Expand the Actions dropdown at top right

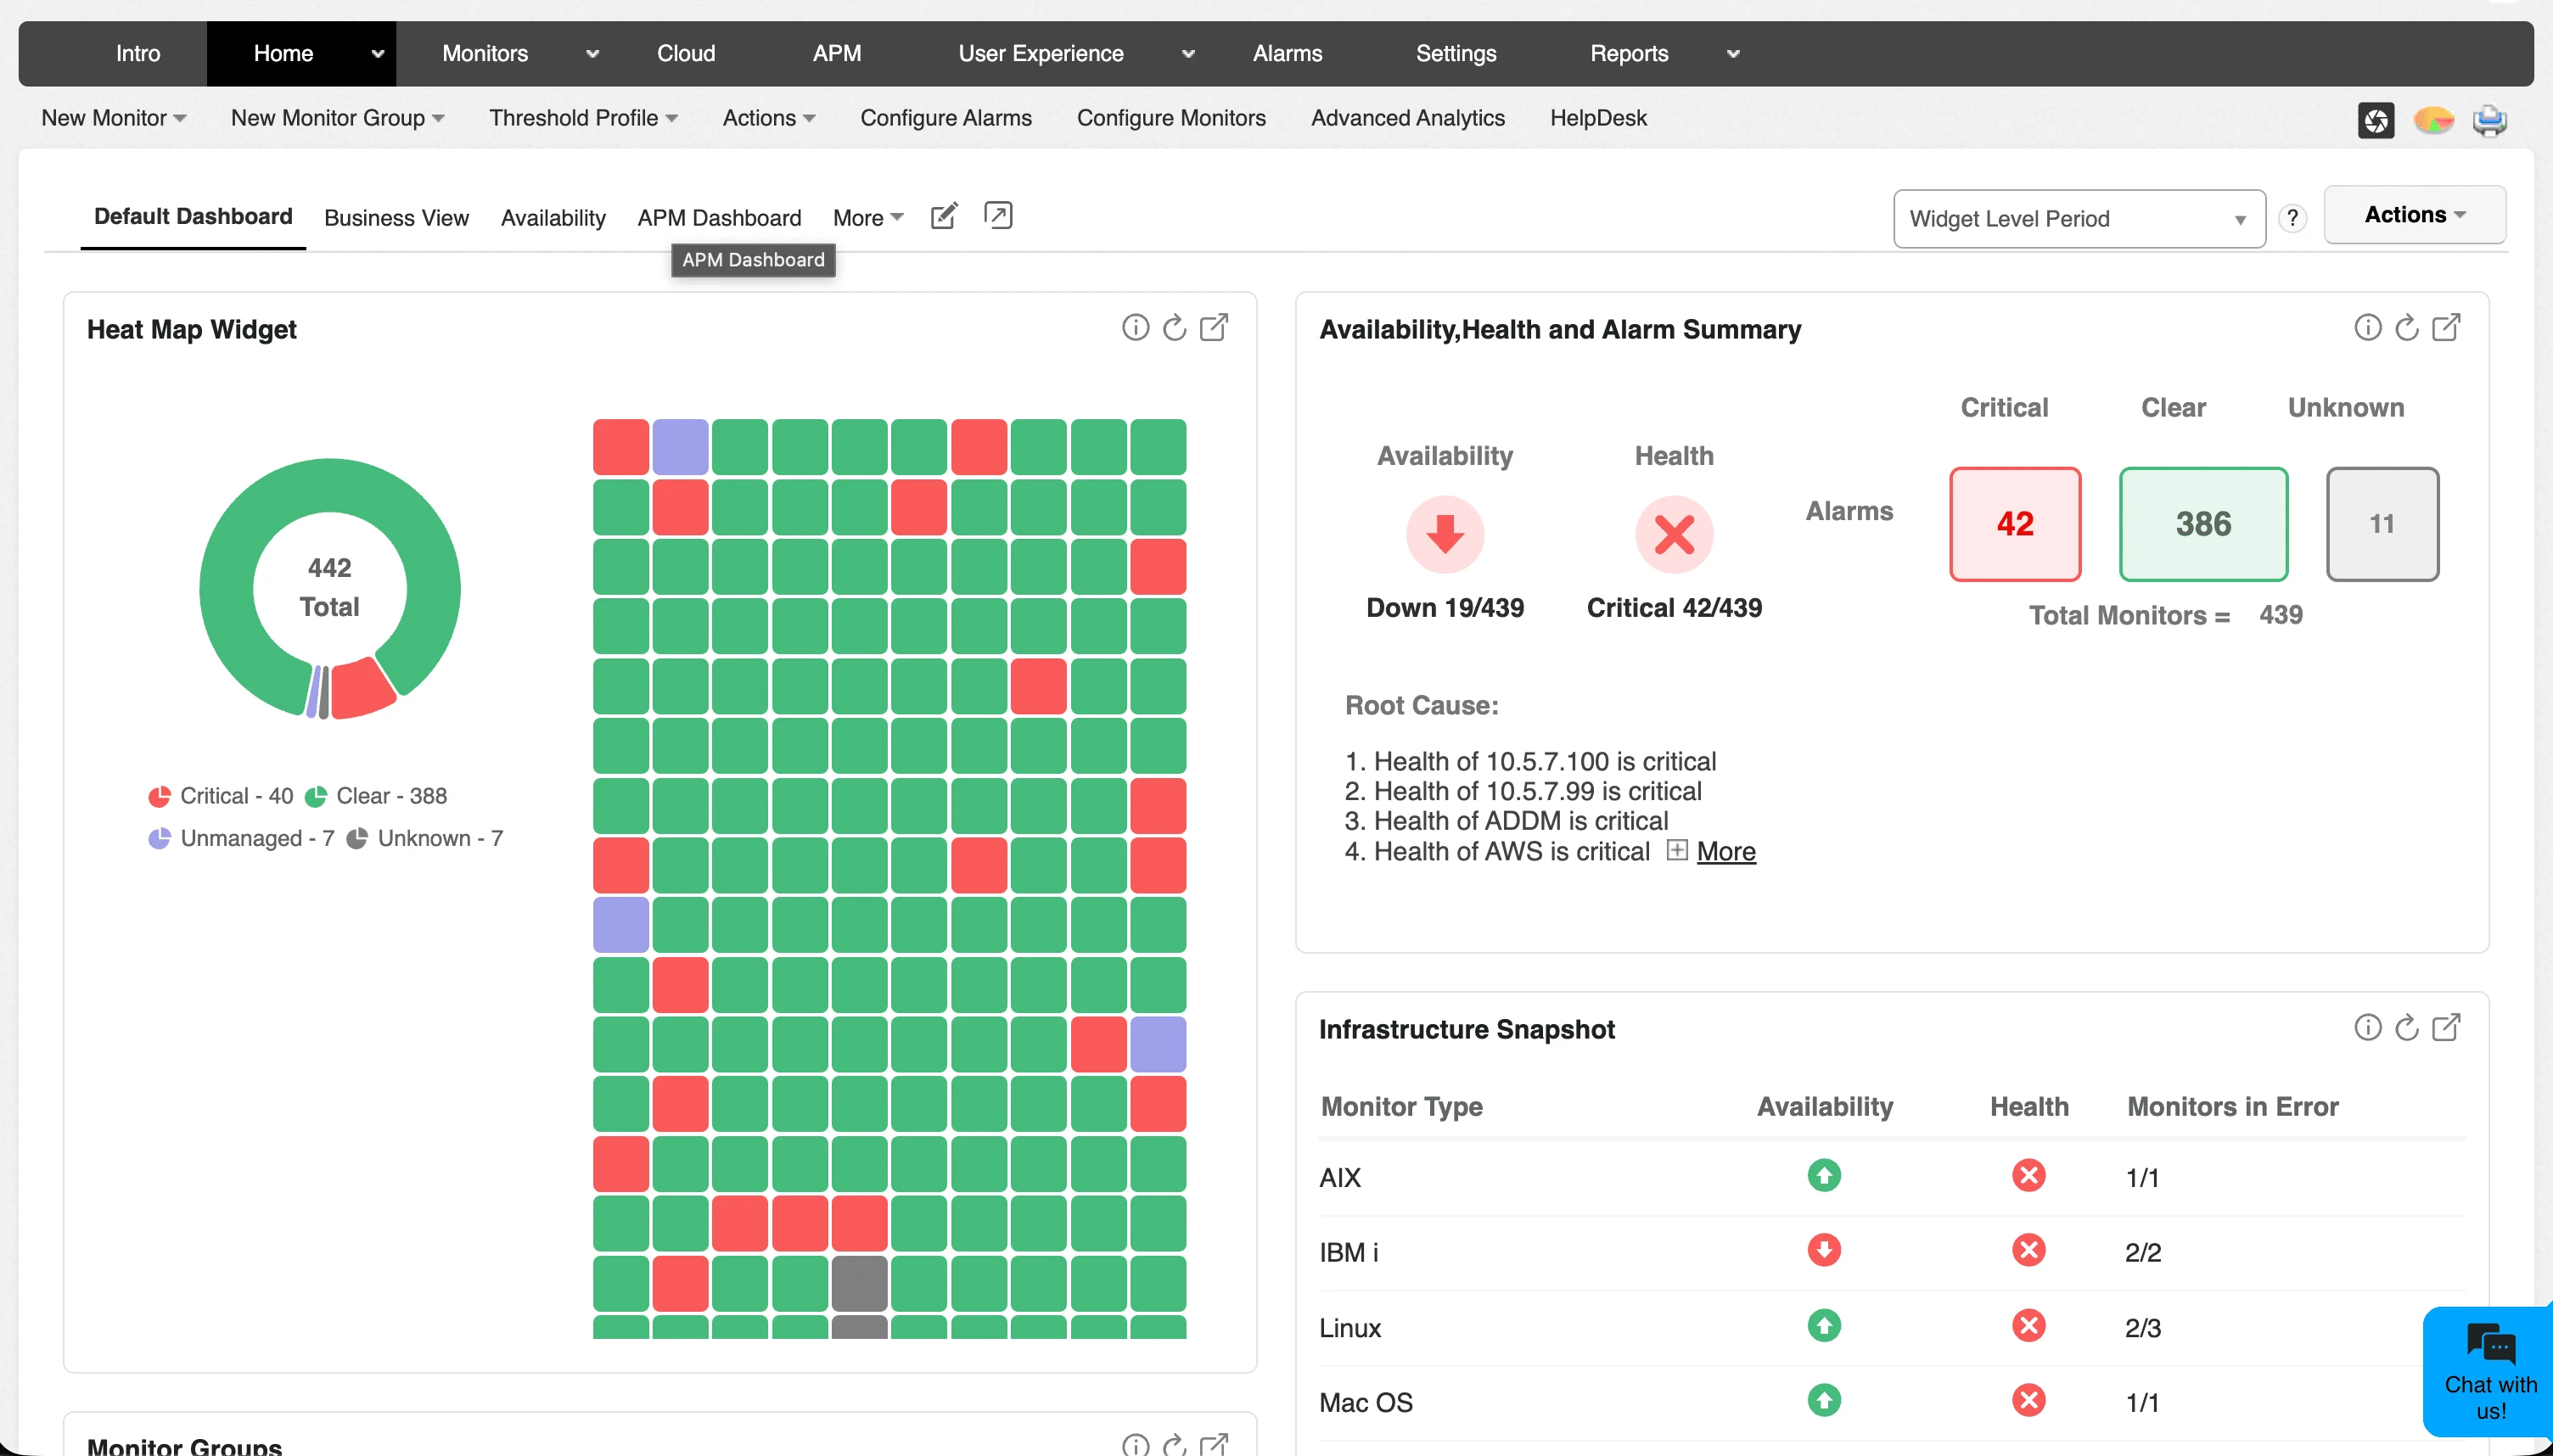tap(2414, 213)
